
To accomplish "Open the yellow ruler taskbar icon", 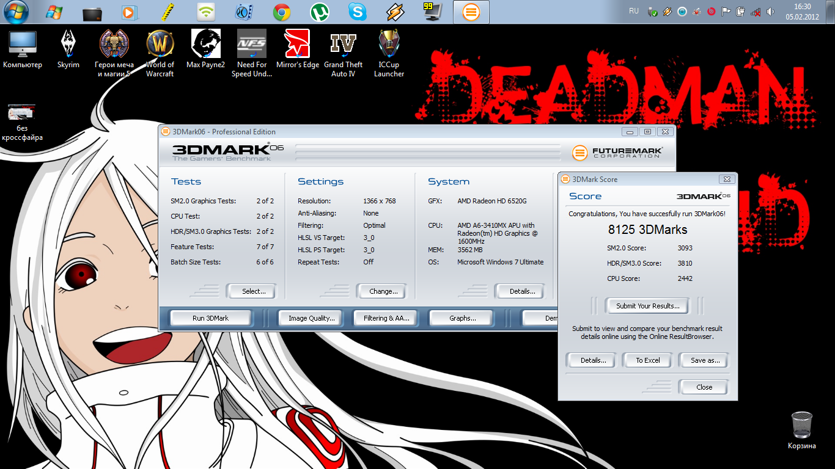I will click(x=168, y=12).
